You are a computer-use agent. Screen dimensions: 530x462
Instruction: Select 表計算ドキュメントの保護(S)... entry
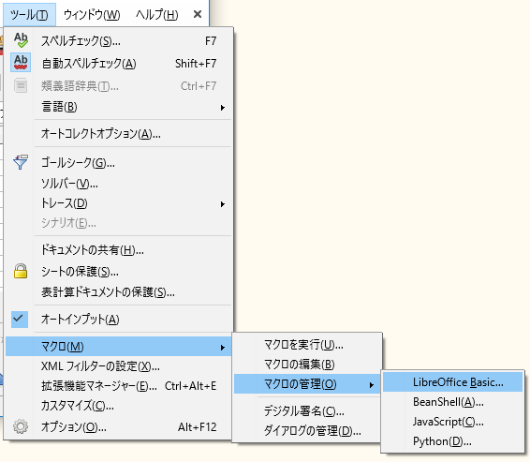coord(118,292)
